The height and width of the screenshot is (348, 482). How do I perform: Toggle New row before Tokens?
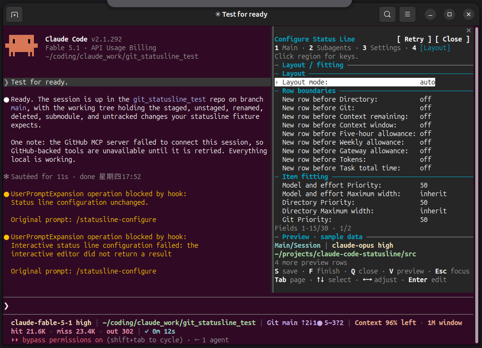click(x=357, y=160)
